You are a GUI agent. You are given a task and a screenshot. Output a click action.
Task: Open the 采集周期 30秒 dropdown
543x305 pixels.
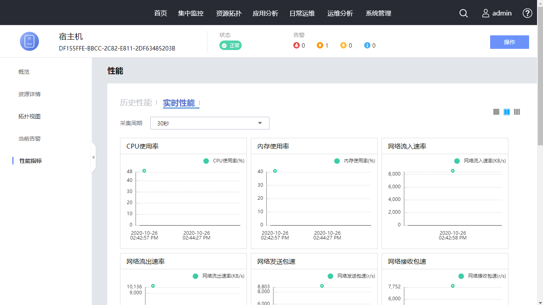(x=209, y=123)
